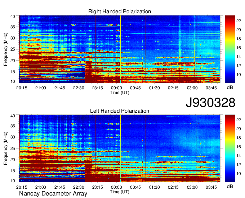Click the 10 MHz tick of Right Handed plot

click(x=13, y=81)
